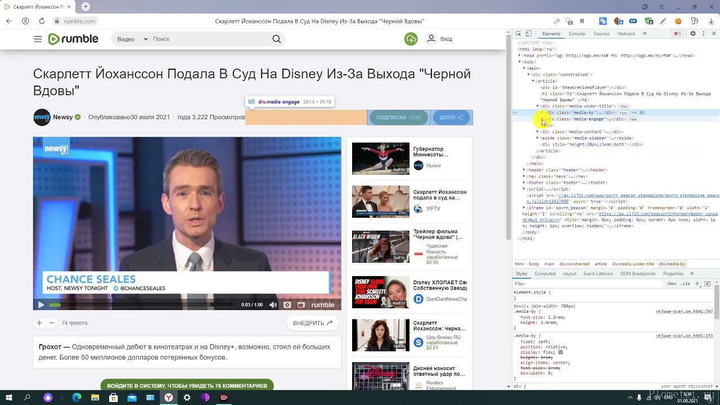Screen dimensions: 720x405
Task: Click the Newsy channel avatar
Action: (x=42, y=117)
